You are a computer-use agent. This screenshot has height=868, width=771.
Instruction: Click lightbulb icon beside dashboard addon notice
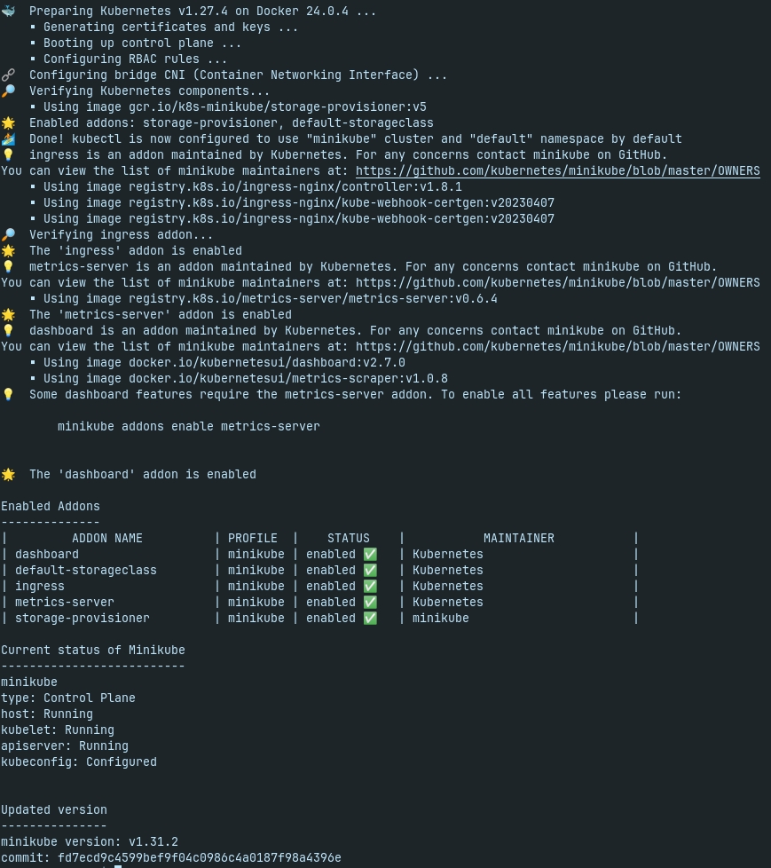point(8,330)
